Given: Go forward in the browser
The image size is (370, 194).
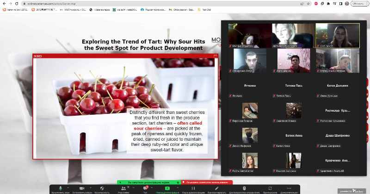Looking at the screenshot, I should point(10,4).
